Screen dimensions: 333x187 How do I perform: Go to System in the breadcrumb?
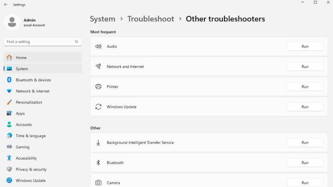[x=102, y=19]
